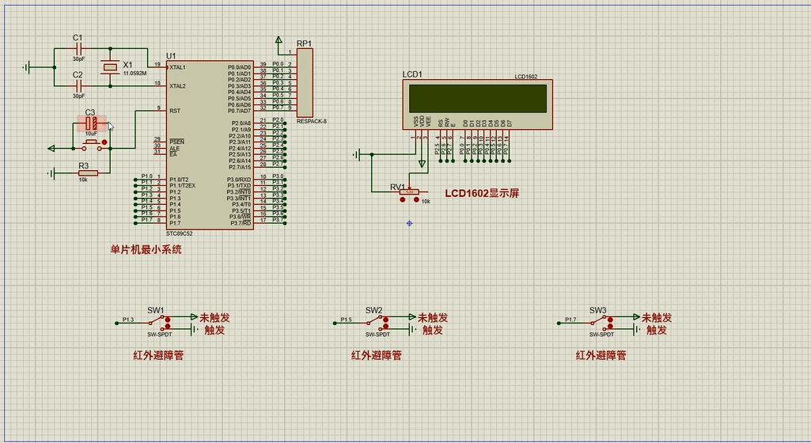Click the LCD1602 display screen area
Image resolution: width=811 pixels, height=443 pixels.
[477, 98]
